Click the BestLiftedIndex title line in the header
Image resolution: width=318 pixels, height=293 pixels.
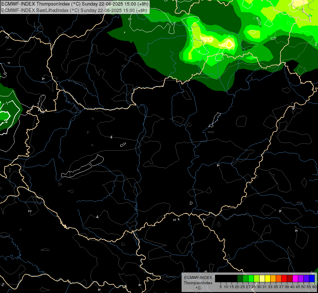[x=74, y=10]
